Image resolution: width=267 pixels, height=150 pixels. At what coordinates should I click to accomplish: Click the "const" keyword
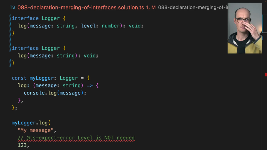[19, 78]
